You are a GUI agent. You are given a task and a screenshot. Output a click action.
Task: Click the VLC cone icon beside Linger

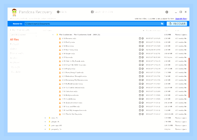(60, 54)
